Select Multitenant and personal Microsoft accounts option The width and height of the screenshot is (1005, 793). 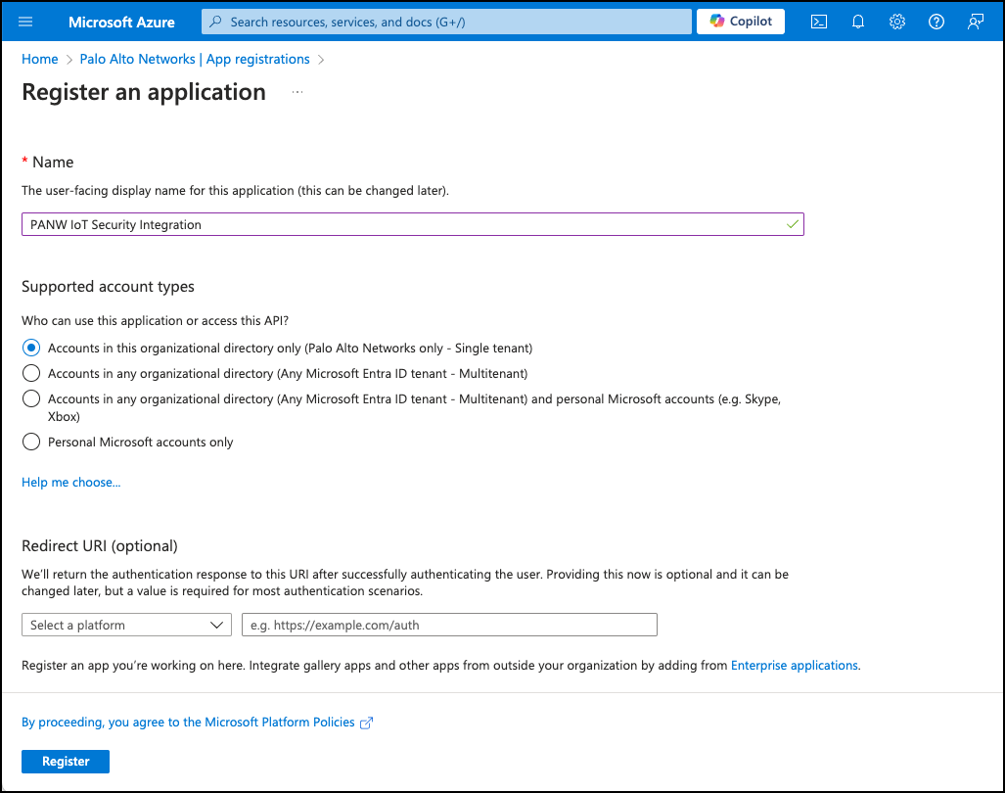(x=31, y=398)
